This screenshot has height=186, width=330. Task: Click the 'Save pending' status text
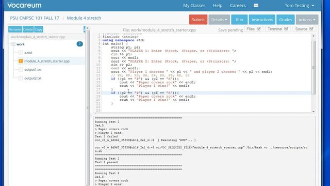(x=230, y=30)
